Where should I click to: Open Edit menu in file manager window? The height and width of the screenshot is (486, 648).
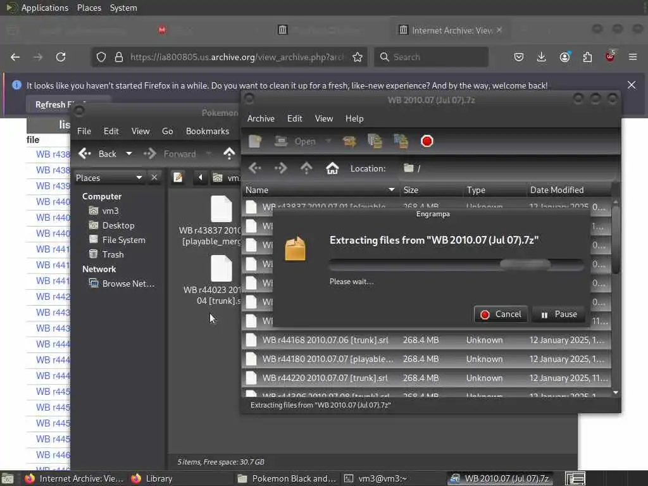111,131
